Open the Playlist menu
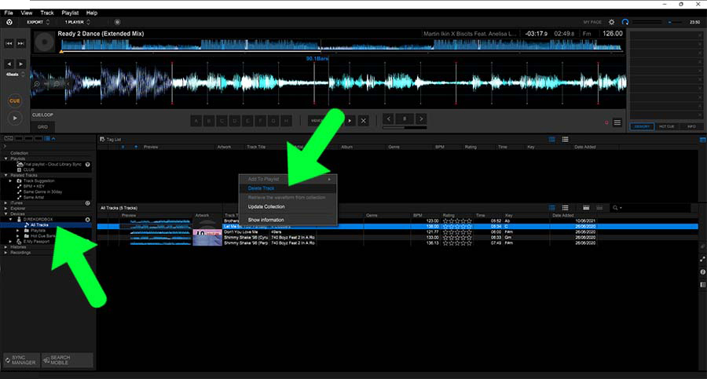 pos(70,13)
